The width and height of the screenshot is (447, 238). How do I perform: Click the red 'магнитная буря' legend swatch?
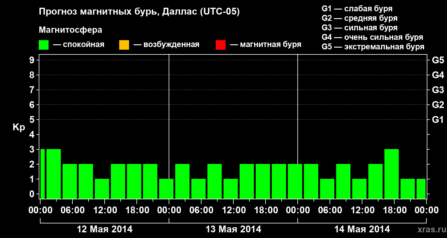coord(221,45)
